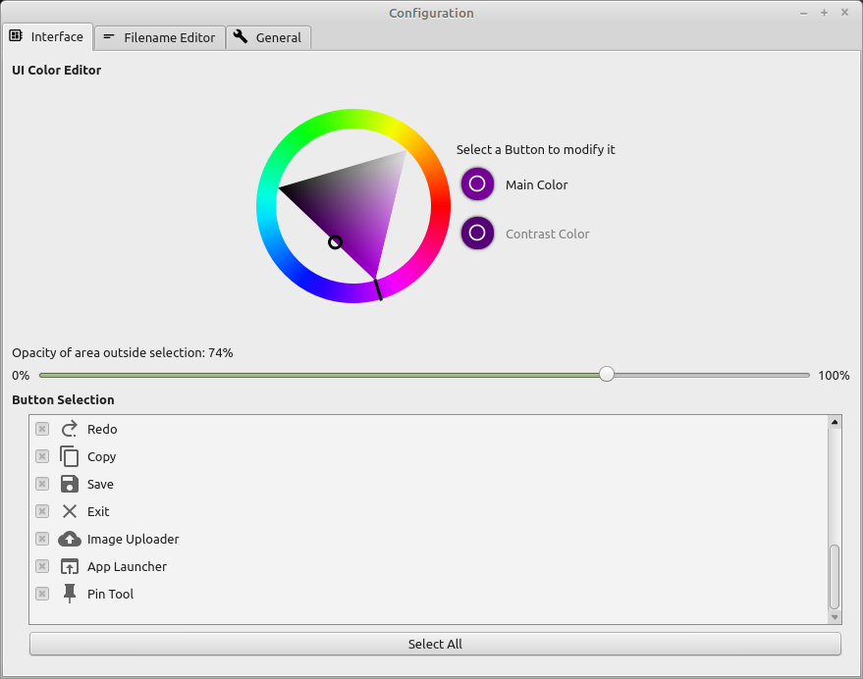This screenshot has height=679, width=863.
Task: Toggle the Copy button checkbox
Action: [x=42, y=456]
